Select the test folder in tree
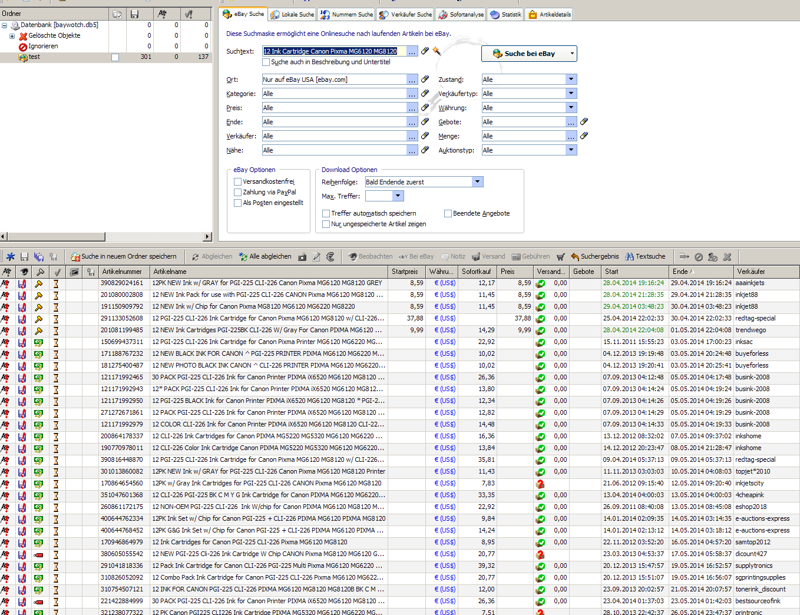 point(34,57)
